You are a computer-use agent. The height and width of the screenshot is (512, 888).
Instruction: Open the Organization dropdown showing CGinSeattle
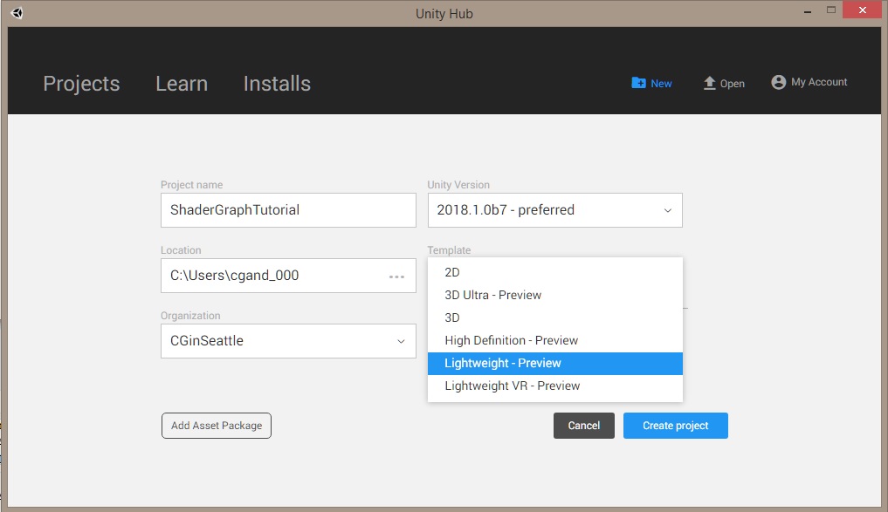point(288,341)
